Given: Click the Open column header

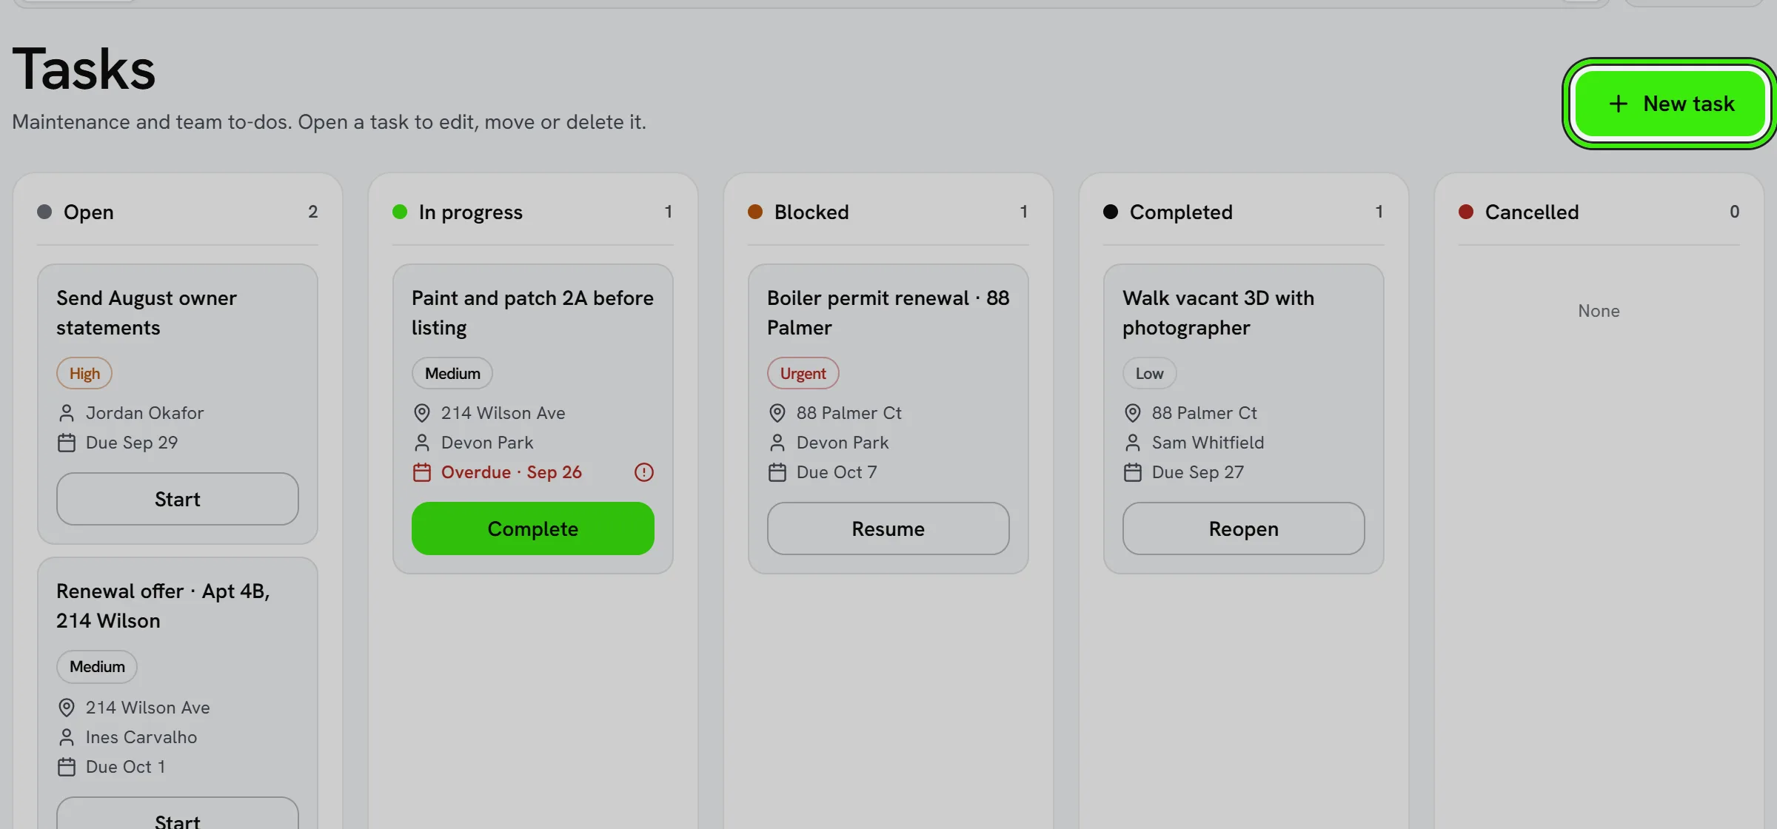Looking at the screenshot, I should coord(178,212).
